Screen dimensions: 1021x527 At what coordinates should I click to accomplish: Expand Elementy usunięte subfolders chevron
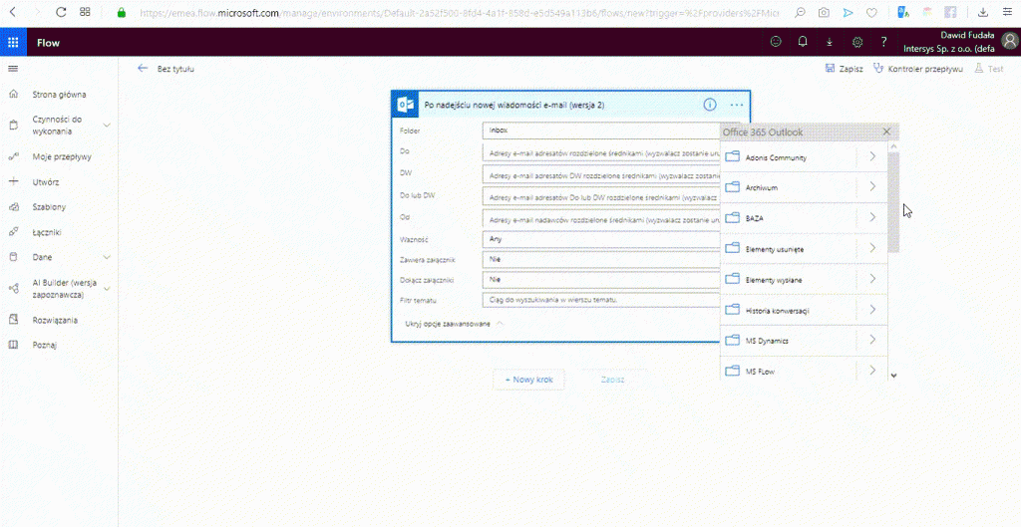click(872, 248)
